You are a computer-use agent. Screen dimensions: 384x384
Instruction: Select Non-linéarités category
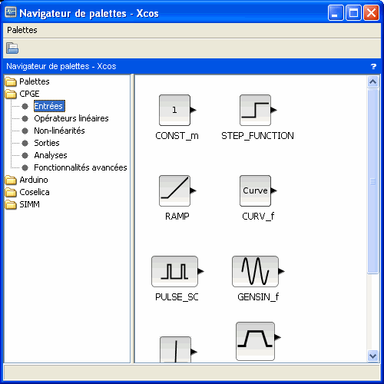coord(59,131)
